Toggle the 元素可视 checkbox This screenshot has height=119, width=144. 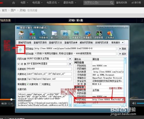[x=28, y=84]
